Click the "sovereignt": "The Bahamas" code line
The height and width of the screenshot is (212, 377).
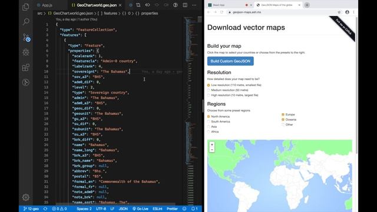tap(101, 72)
